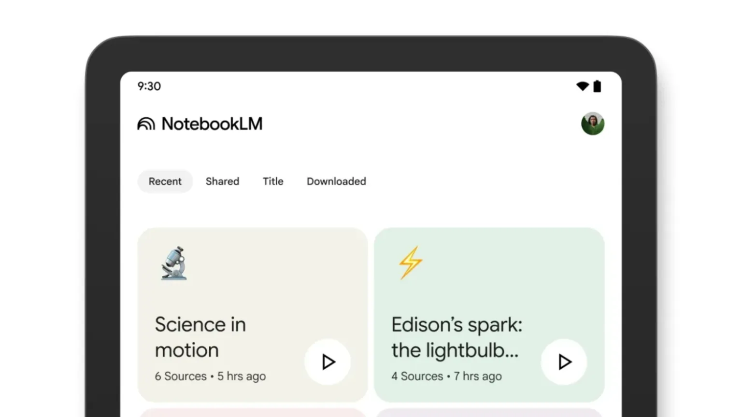Expand the Title sorting options
Viewport: 742px width, 417px height.
coord(273,181)
